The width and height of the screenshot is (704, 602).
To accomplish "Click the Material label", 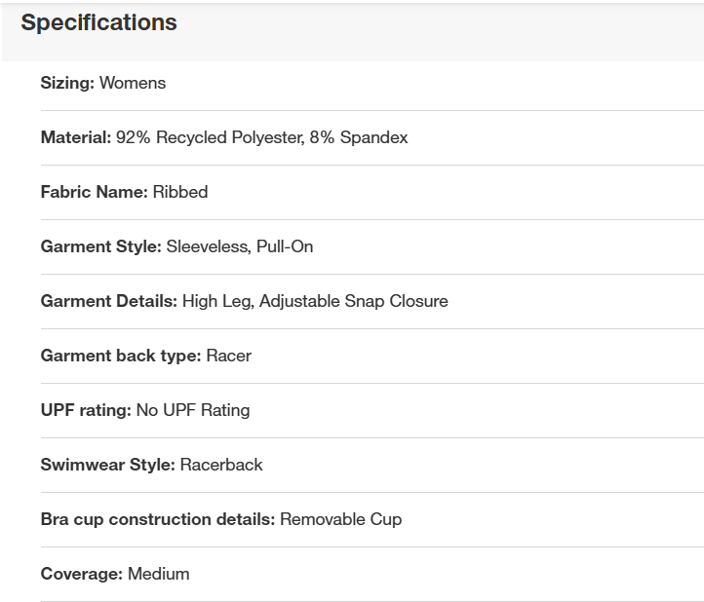I will [x=76, y=137].
